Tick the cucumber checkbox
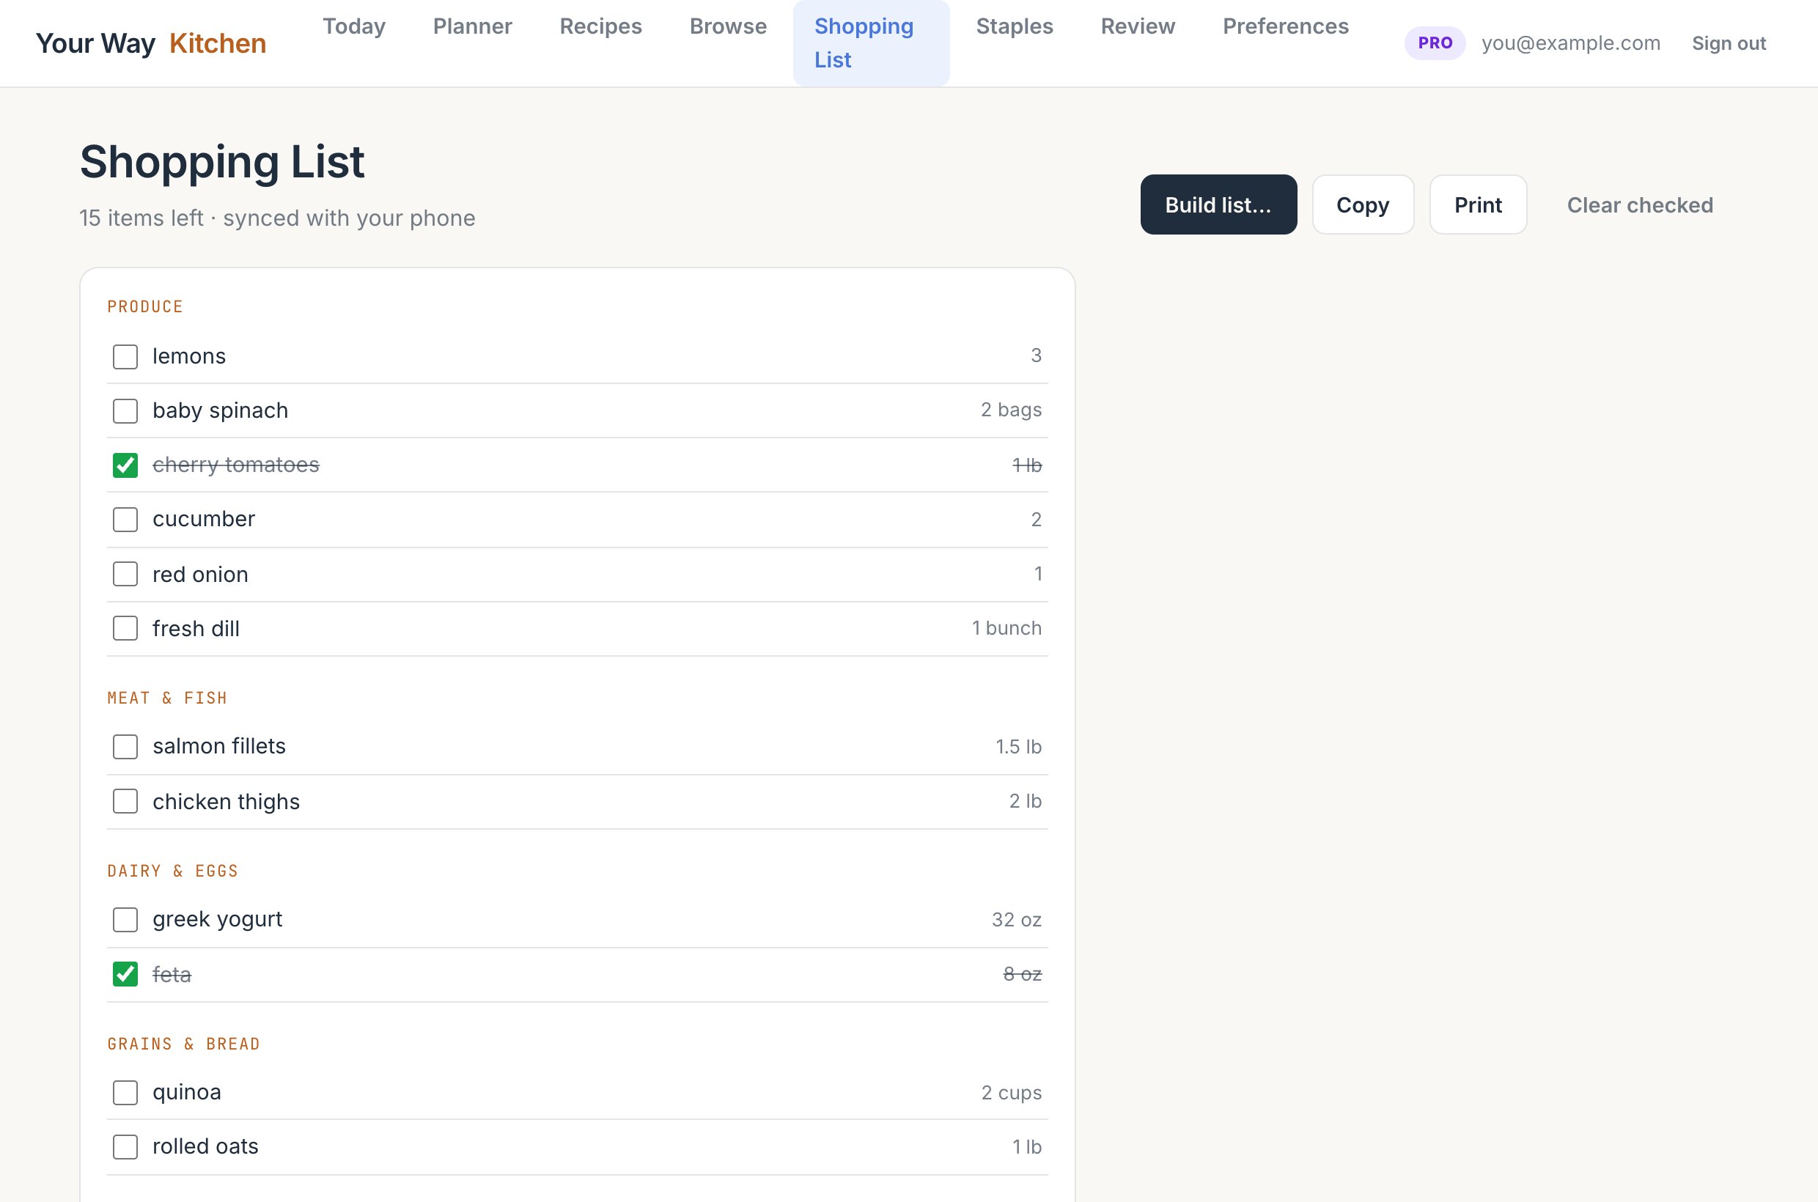Image resolution: width=1818 pixels, height=1202 pixels. point(125,520)
